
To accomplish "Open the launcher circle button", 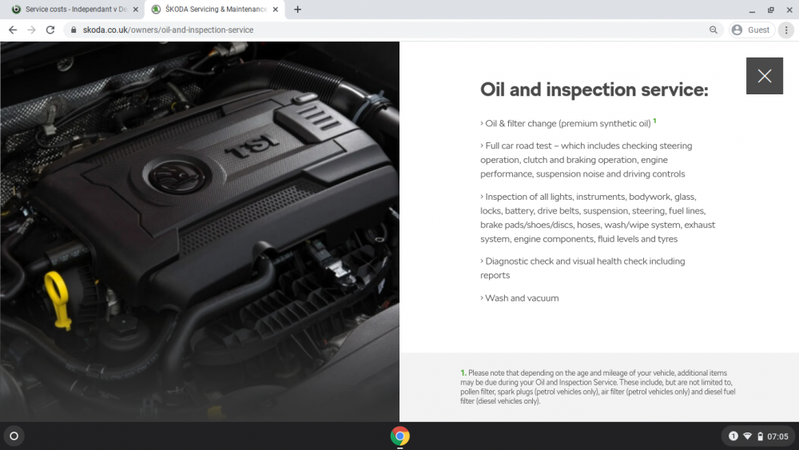I will (14, 436).
